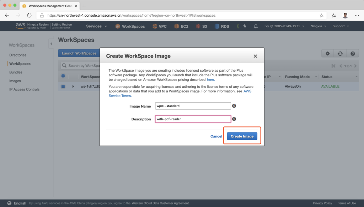Viewport: 364px width, 207px height.
Task: Bookmark this page with the star icon
Action: click(321, 15)
